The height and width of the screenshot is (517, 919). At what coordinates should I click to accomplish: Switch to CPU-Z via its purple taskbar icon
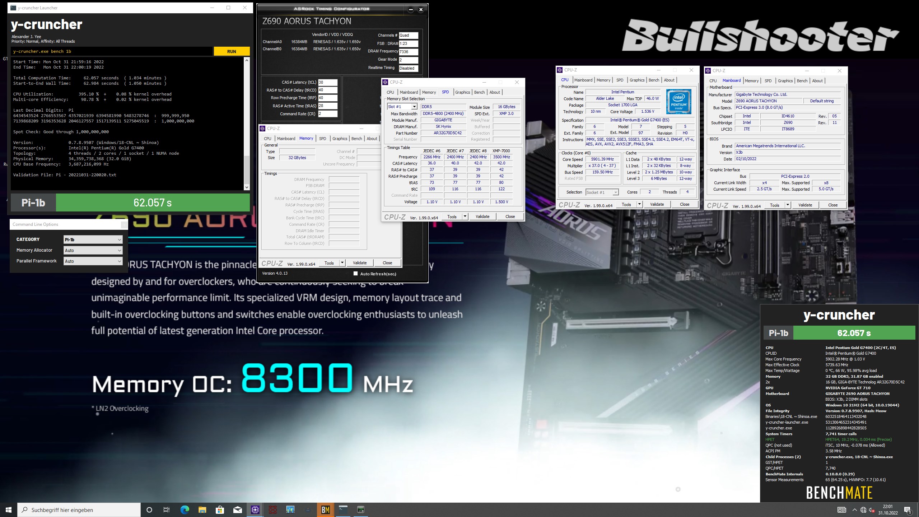click(255, 510)
